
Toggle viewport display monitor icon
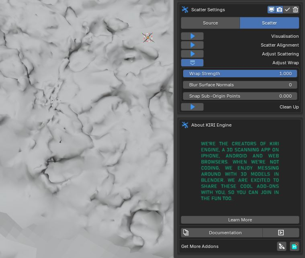pos(272,10)
